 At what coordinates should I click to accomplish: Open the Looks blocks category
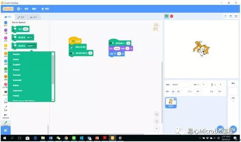coord(6,31)
